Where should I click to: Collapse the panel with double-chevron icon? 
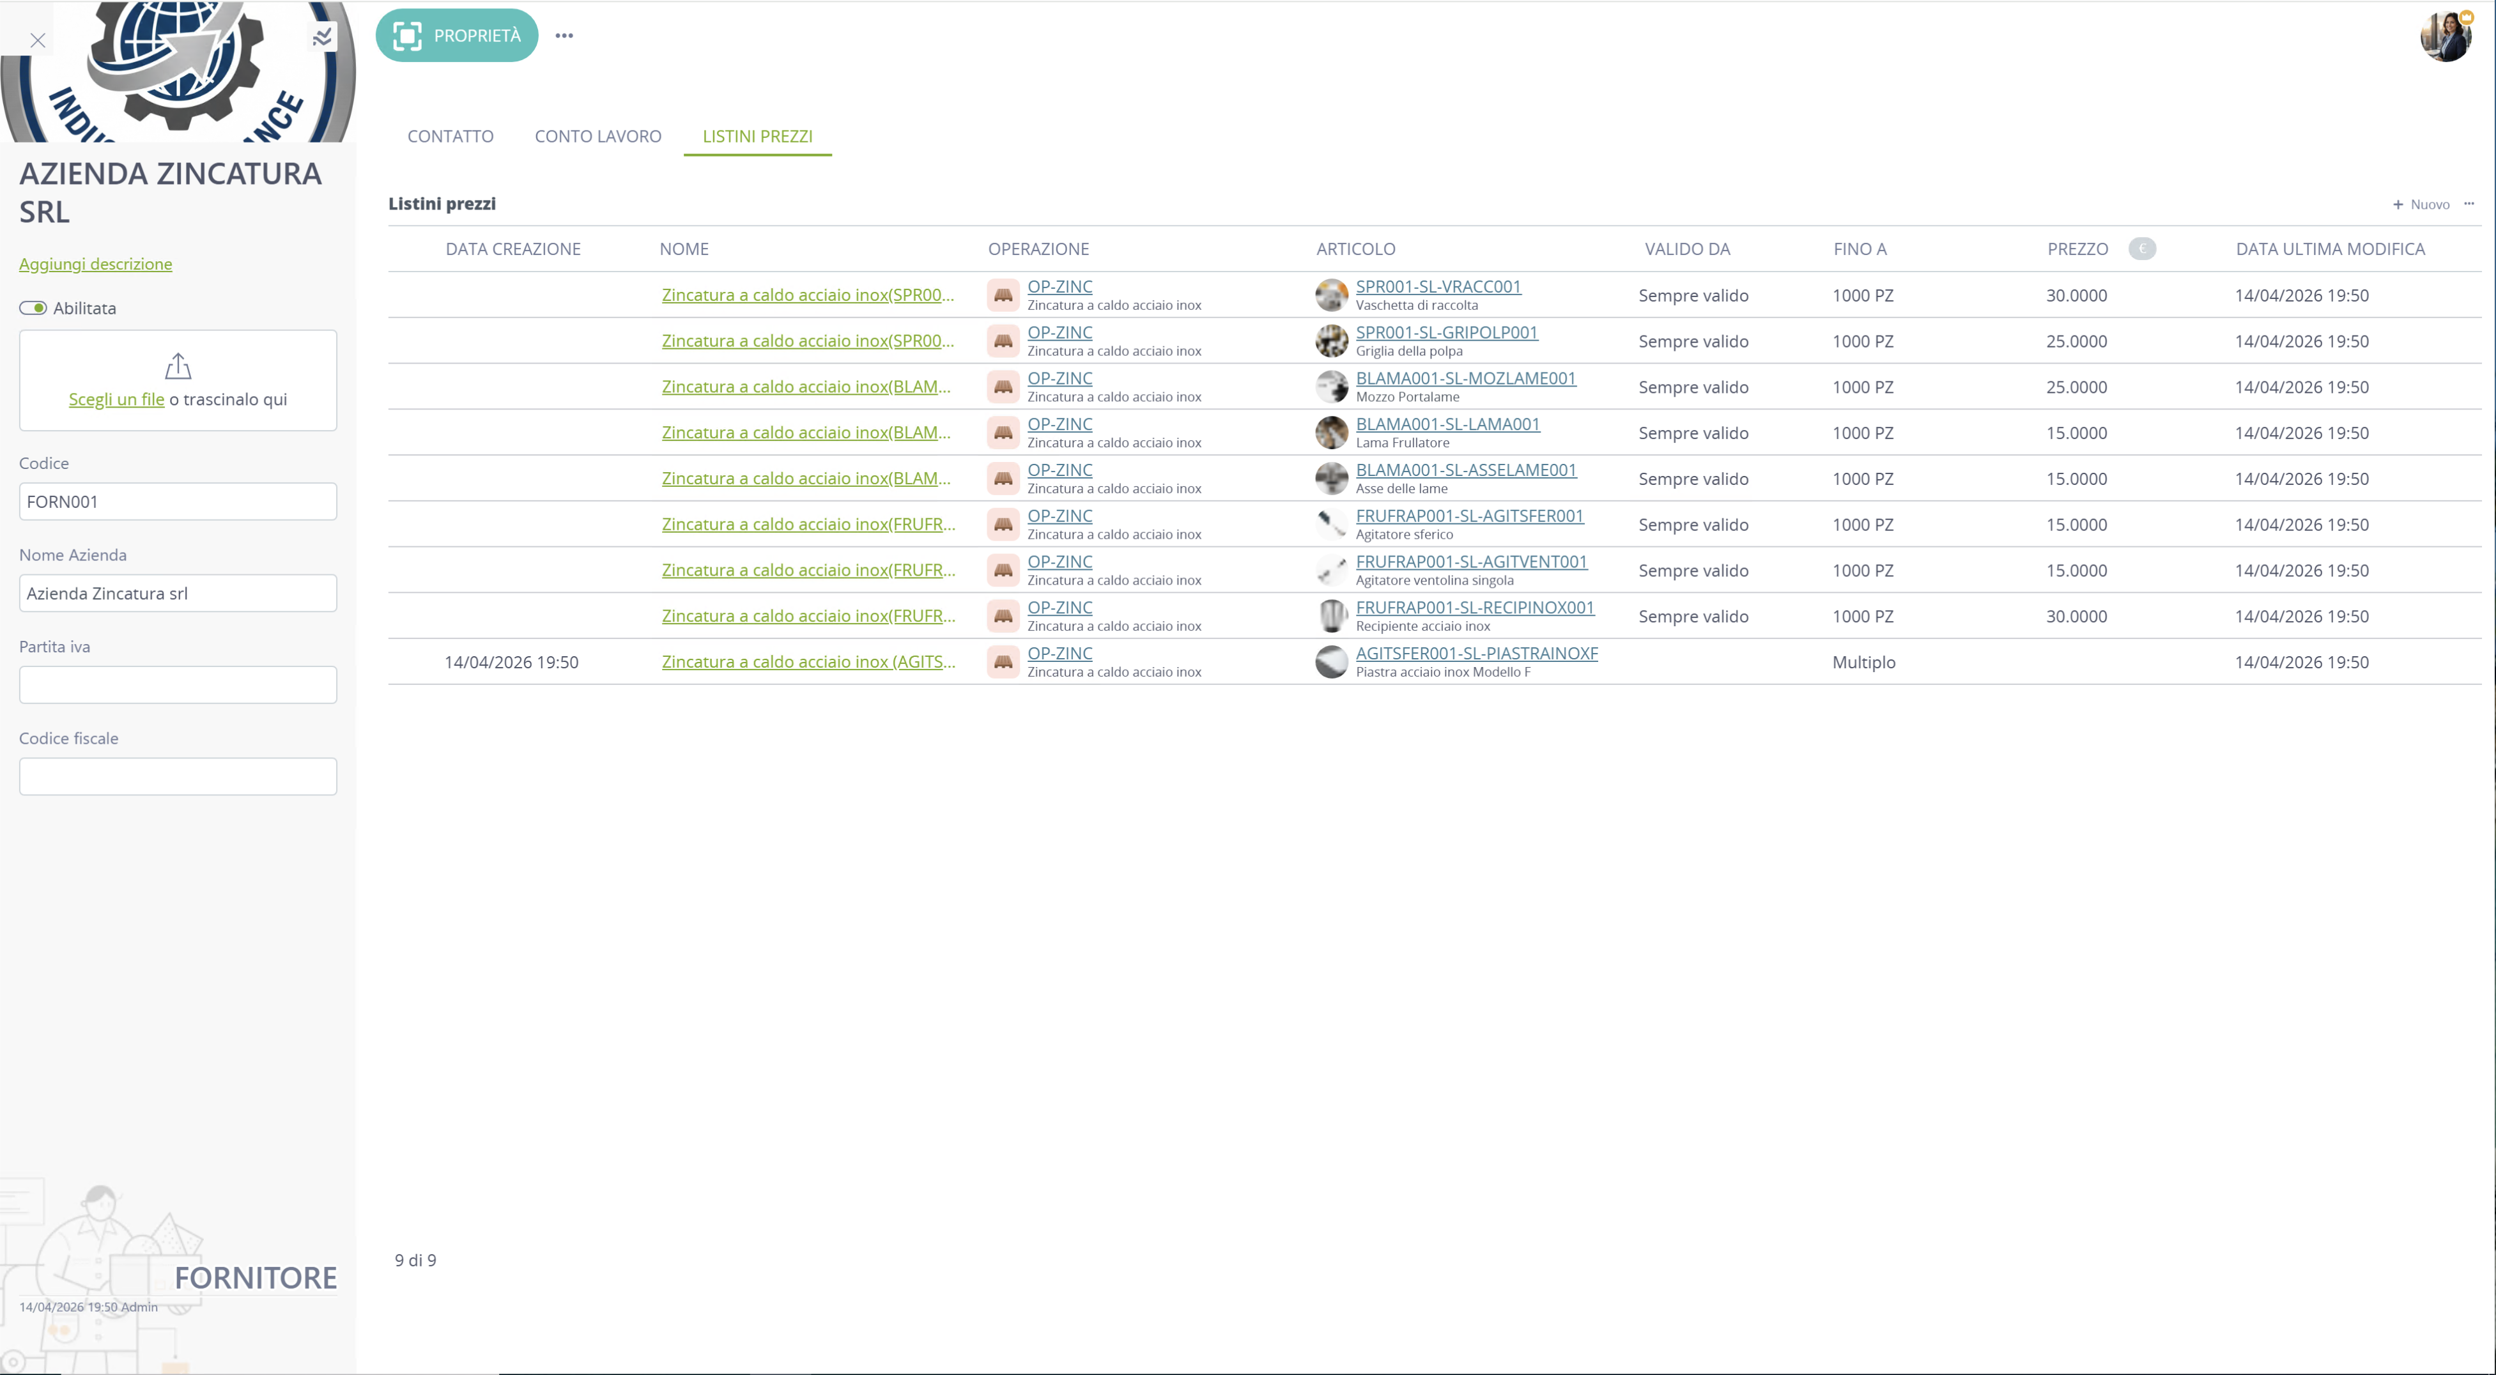pos(323,37)
